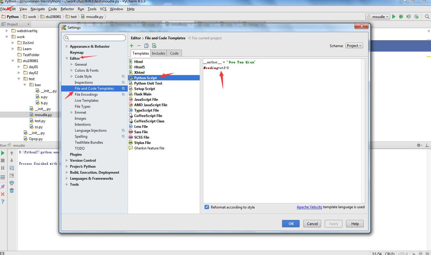
Task: Open the Apache Velocity link
Action: [x=309, y=207]
